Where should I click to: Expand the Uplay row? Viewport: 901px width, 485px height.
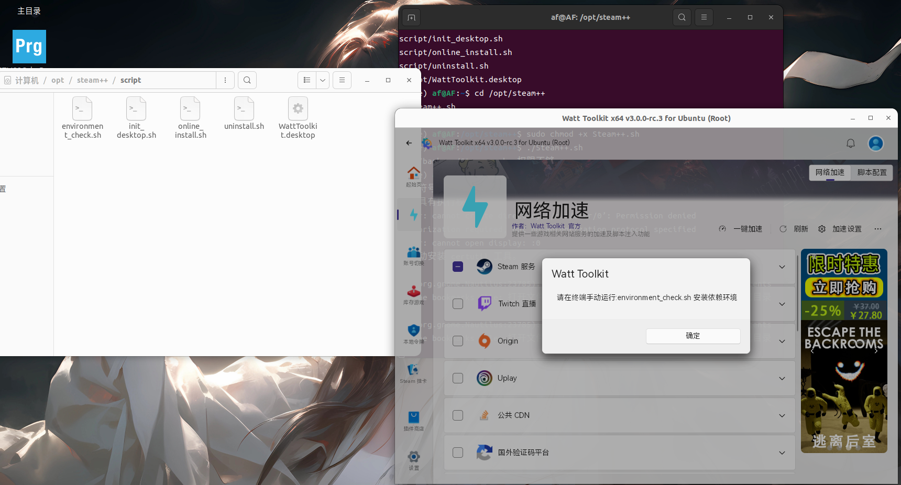pyautogui.click(x=782, y=379)
